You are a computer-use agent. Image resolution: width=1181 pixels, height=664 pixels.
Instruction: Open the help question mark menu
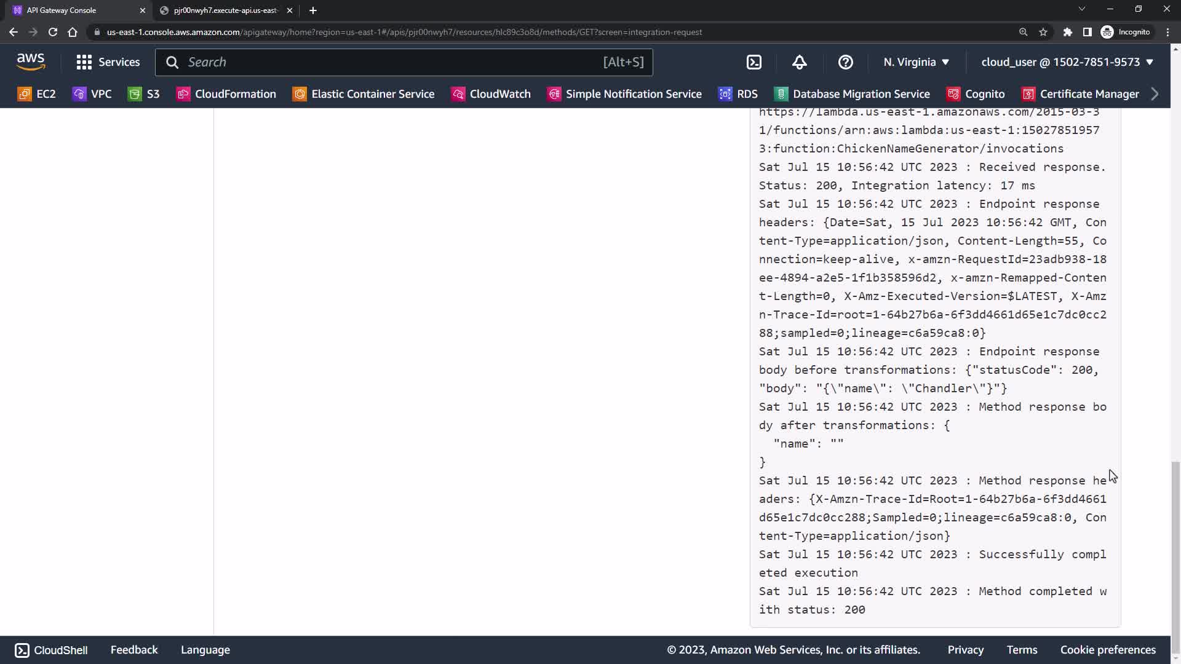(846, 62)
